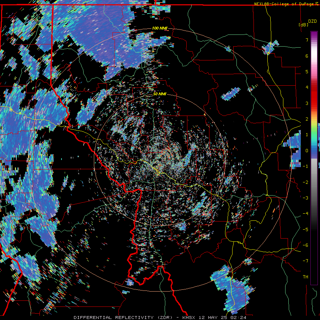The width and height of the screenshot is (320, 320).
Task: Click the 12 MAY 25 date text
Action: (x=213, y=318)
